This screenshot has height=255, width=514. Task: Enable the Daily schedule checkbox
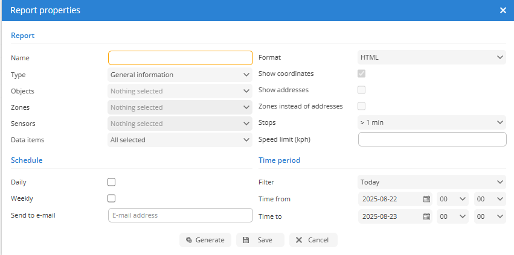click(x=112, y=182)
